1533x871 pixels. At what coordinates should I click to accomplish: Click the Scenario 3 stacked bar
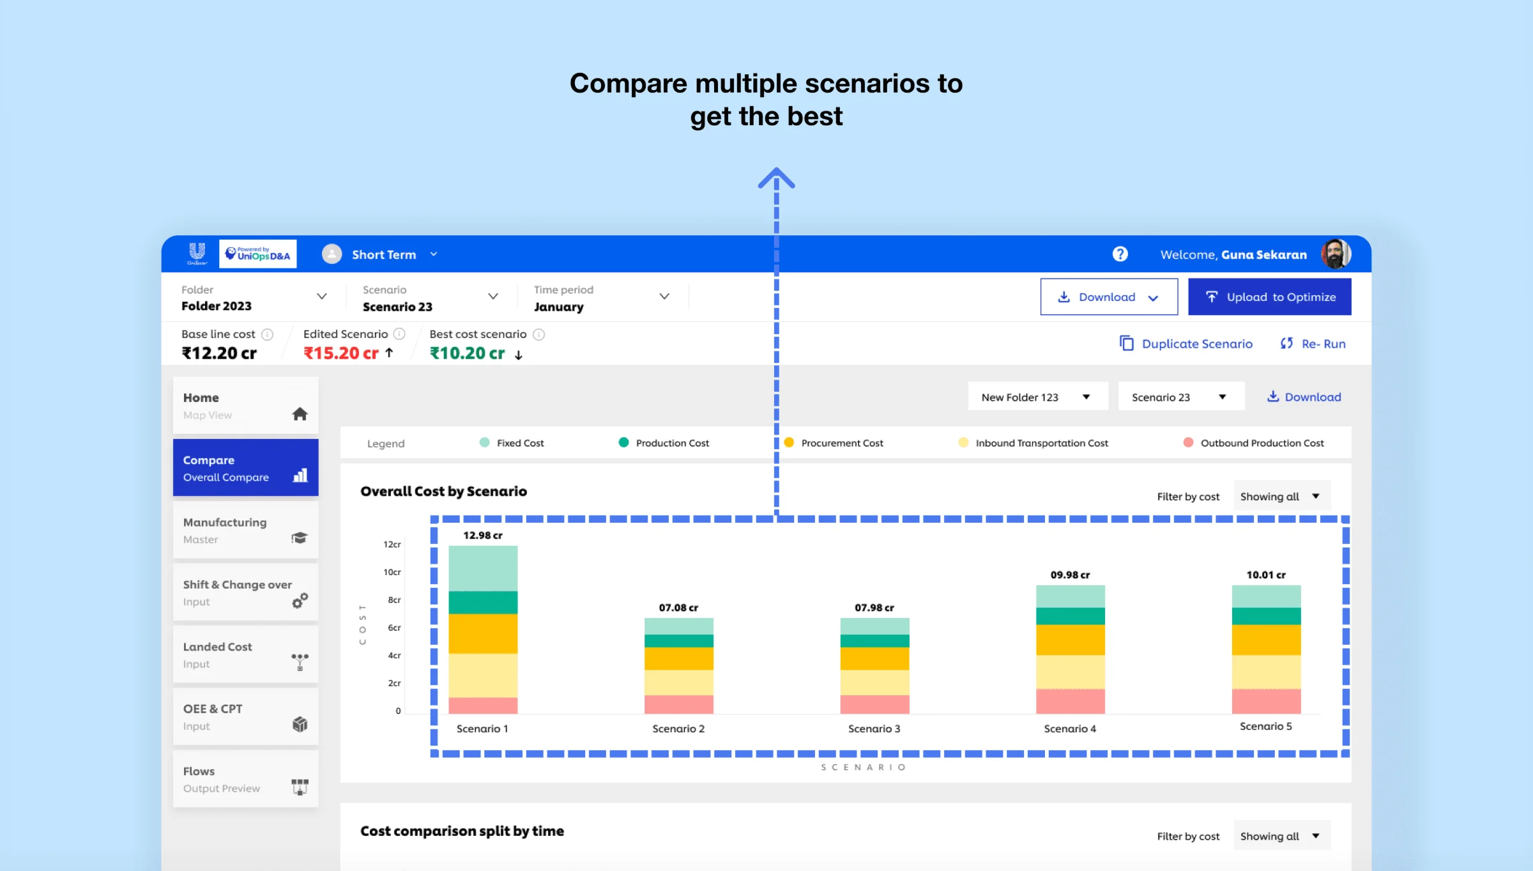[x=874, y=665]
